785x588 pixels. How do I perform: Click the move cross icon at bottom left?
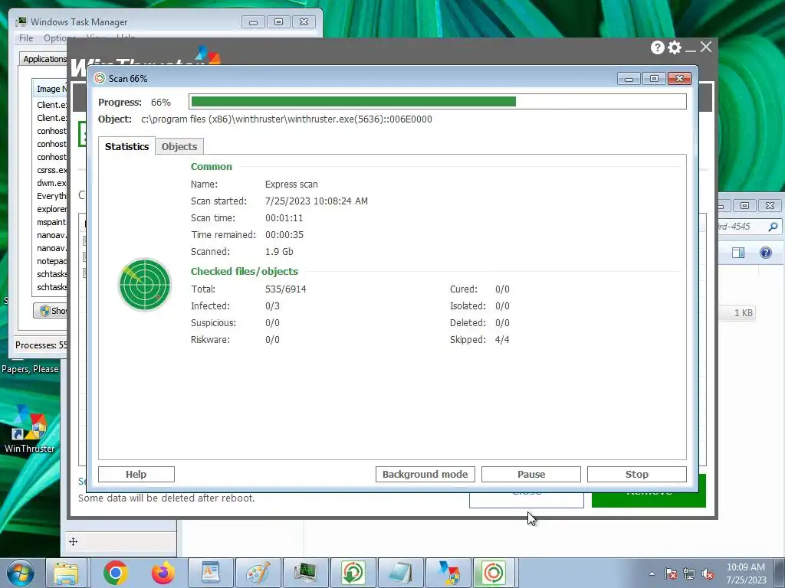(x=73, y=541)
